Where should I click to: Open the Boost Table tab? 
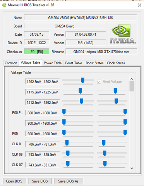point(74,63)
